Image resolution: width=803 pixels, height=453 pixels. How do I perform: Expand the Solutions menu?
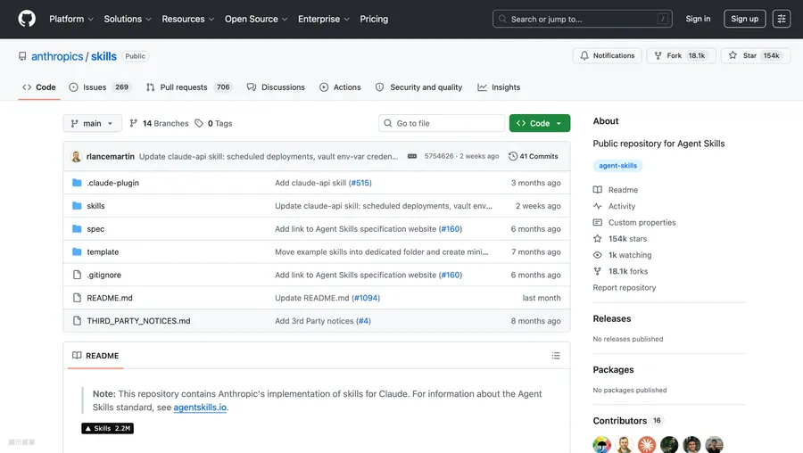128,19
